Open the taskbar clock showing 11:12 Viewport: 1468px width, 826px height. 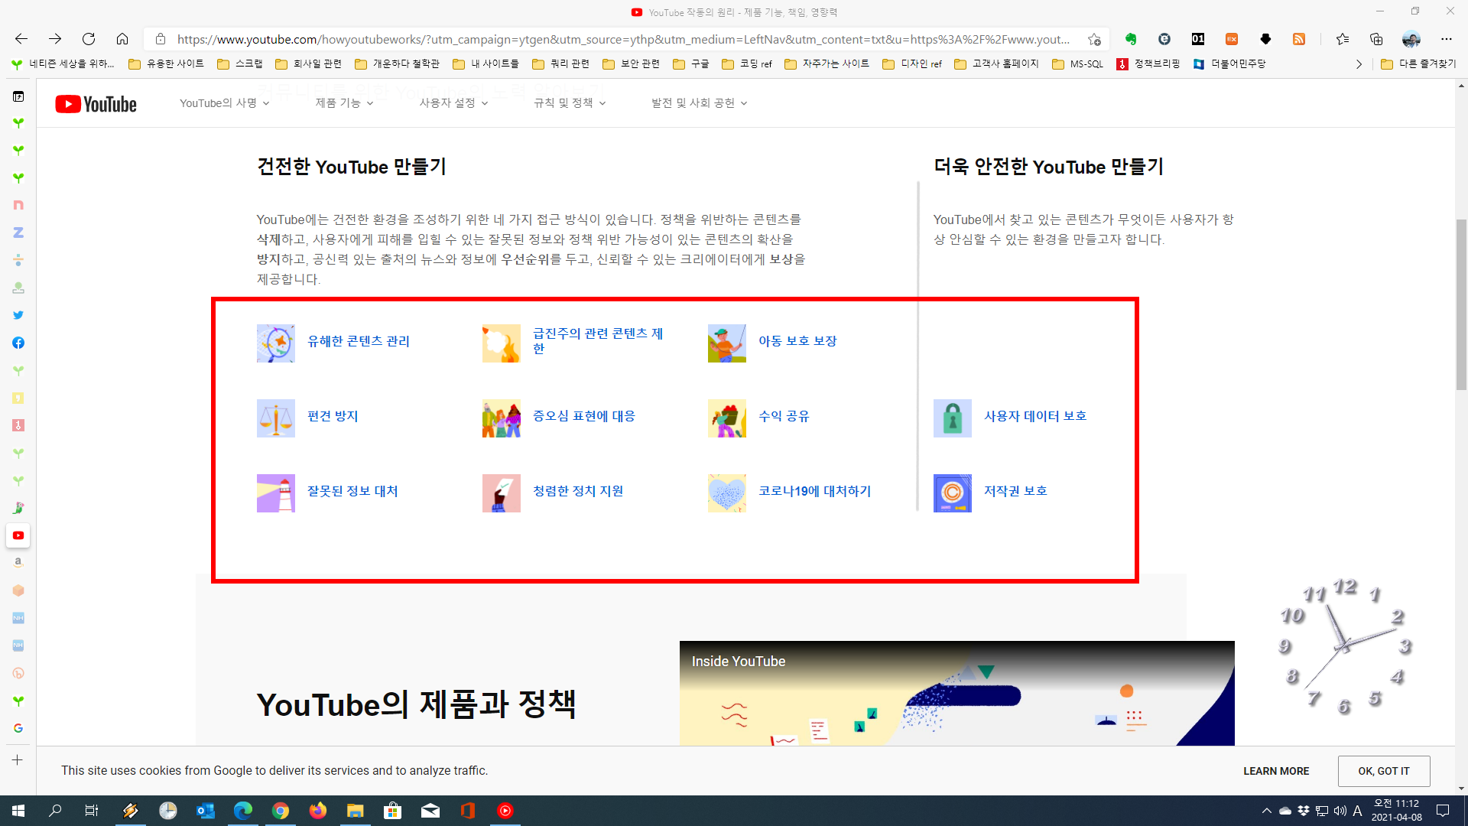(x=1397, y=811)
